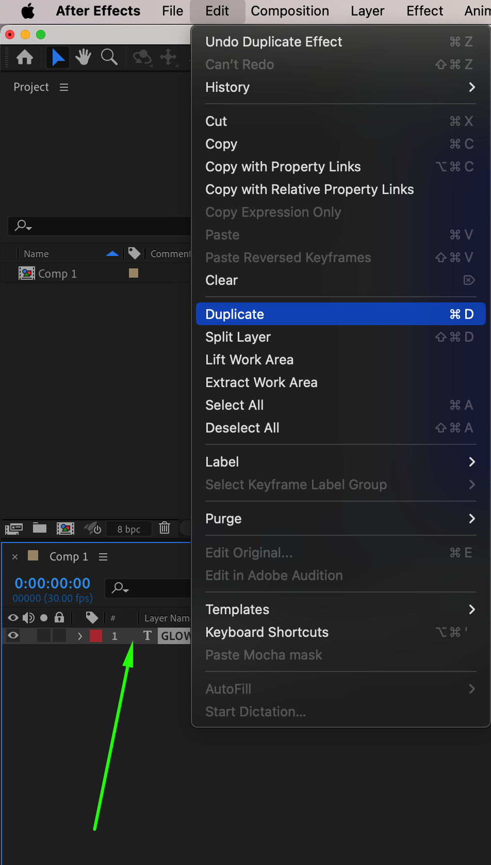
Task: Choose Copy with Relative Property Links
Action: (x=340, y=189)
